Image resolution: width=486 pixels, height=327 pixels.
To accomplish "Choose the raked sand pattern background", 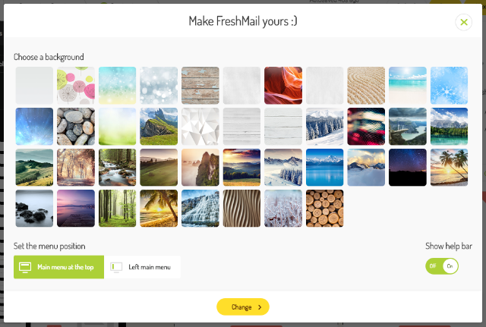I will pos(366,86).
